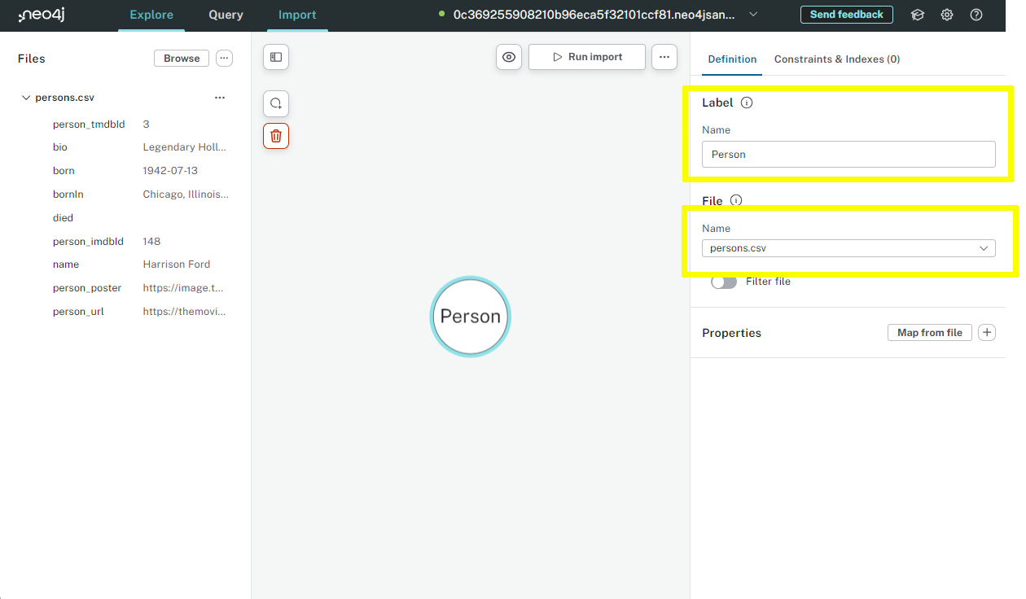Collapse the files sidebar using the panel icon
Screen dimensions: 1026x599
point(275,57)
